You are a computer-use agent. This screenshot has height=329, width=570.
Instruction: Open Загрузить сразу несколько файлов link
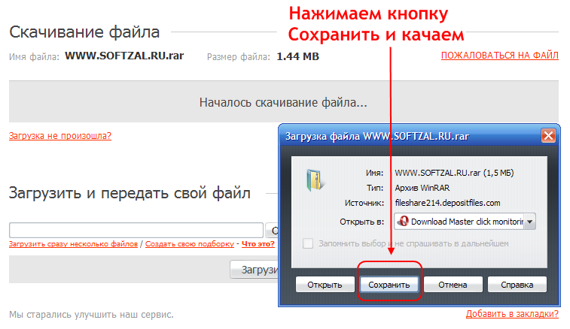click(x=73, y=244)
